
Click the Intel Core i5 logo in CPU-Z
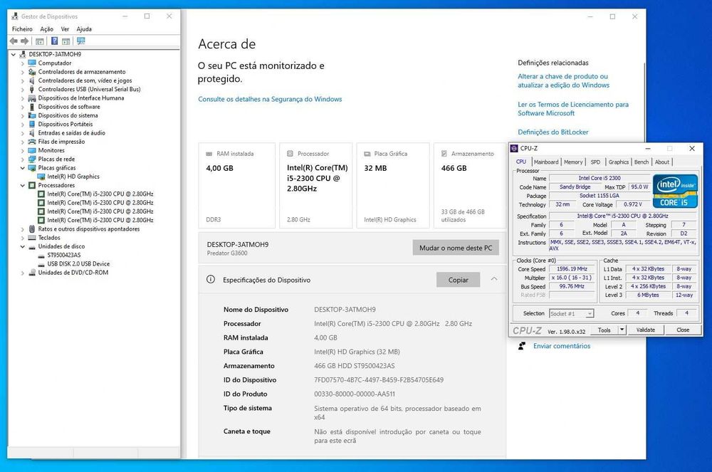[x=675, y=191]
